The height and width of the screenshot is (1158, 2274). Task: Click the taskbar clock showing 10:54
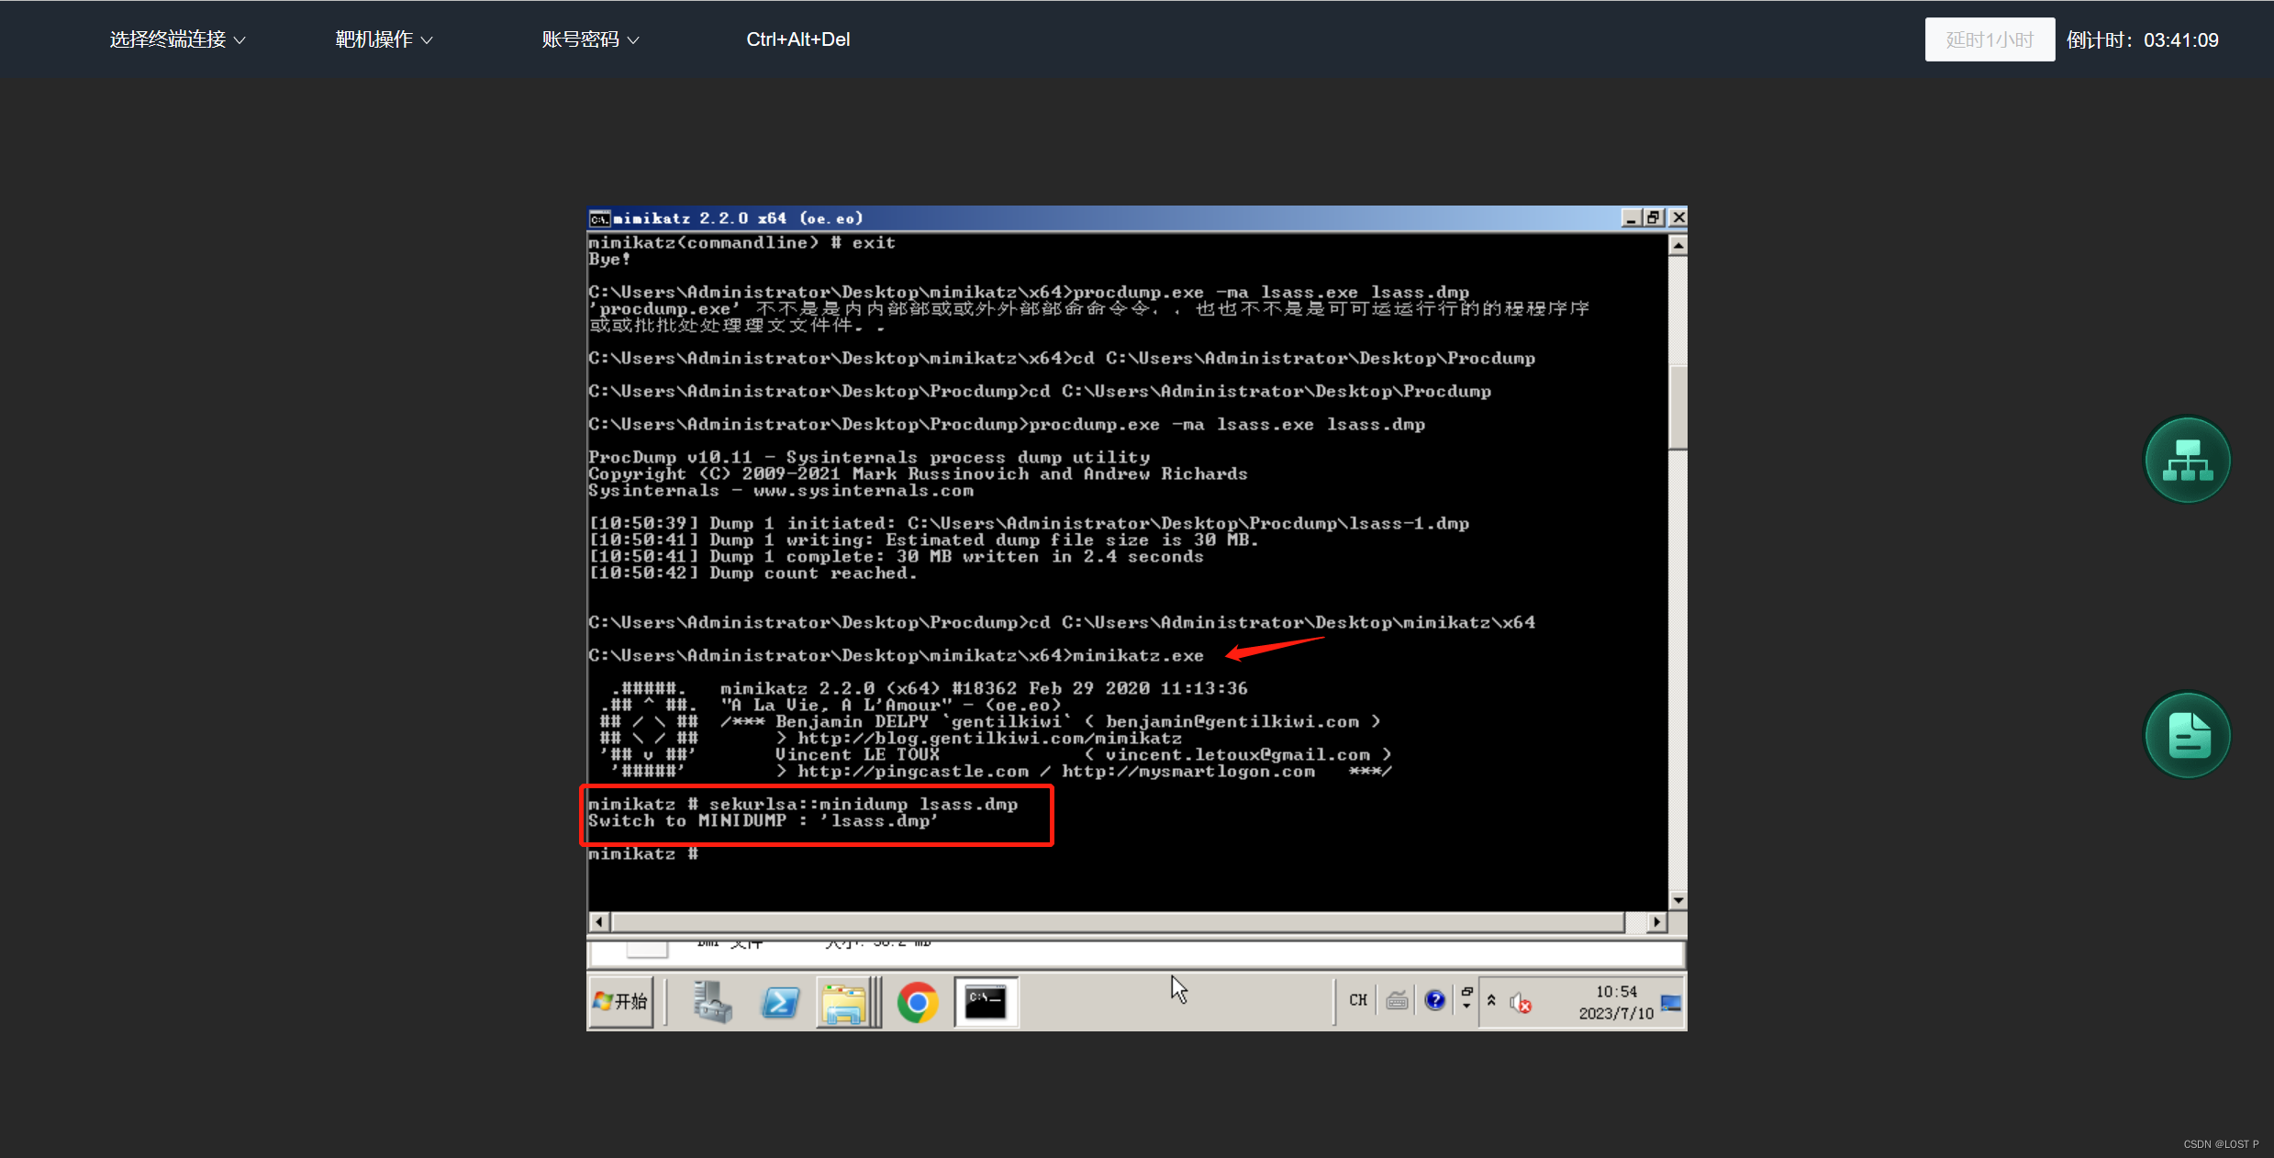point(1616,1002)
